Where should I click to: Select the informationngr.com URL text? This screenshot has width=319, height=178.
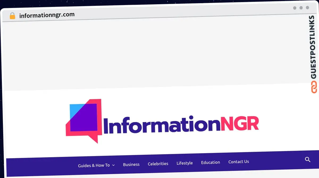(47, 15)
